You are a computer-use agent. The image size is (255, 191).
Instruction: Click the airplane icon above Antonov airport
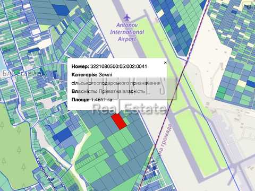127,18
